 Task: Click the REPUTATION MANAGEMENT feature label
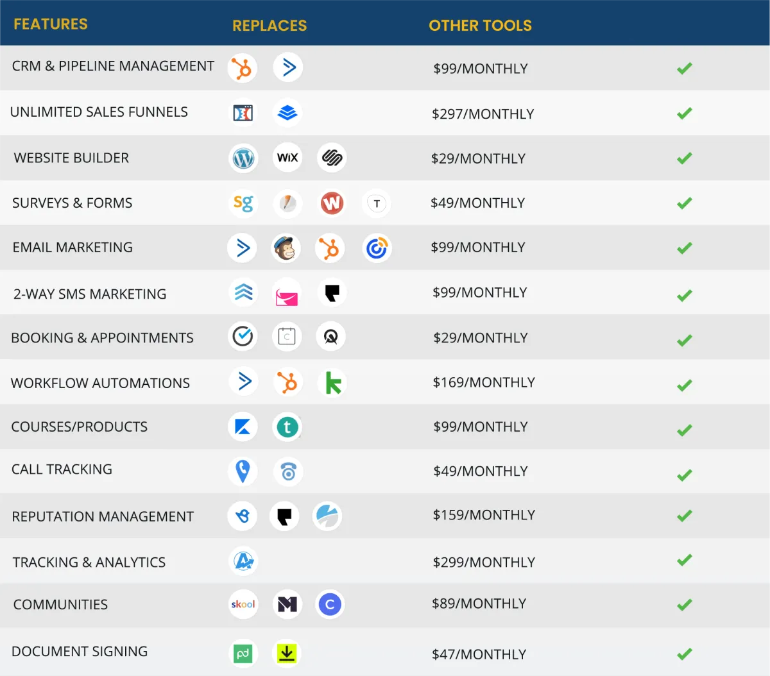coord(103,516)
